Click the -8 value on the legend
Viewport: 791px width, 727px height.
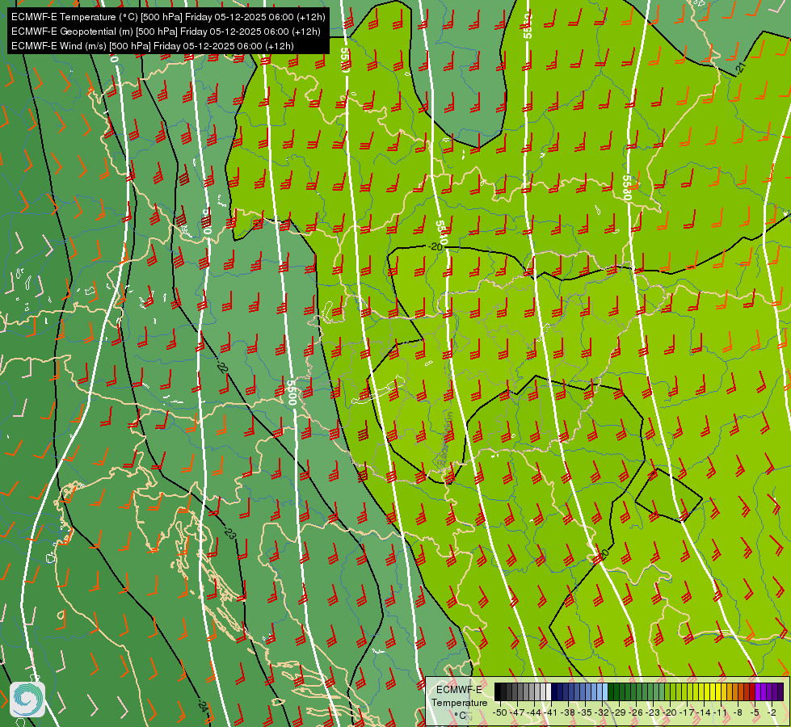738,712
